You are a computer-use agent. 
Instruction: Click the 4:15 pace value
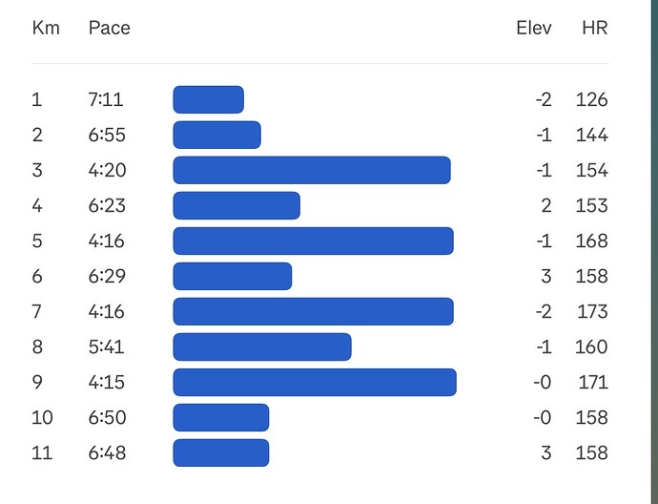click(105, 382)
